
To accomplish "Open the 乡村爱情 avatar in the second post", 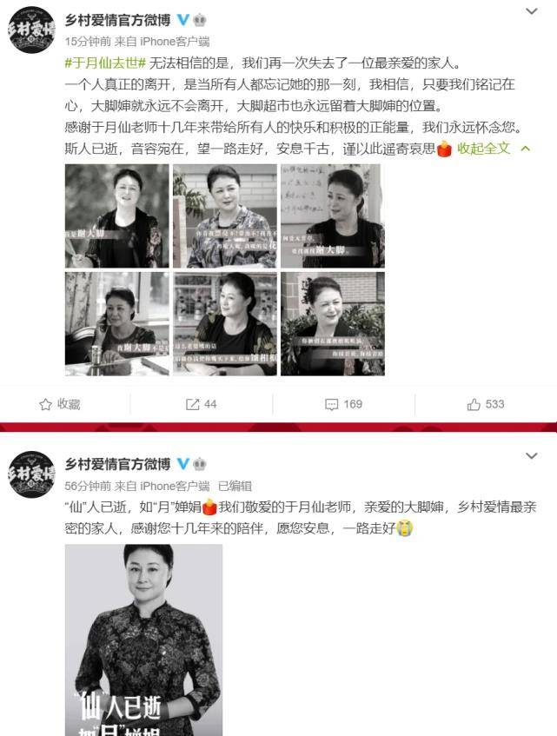I will point(32,474).
